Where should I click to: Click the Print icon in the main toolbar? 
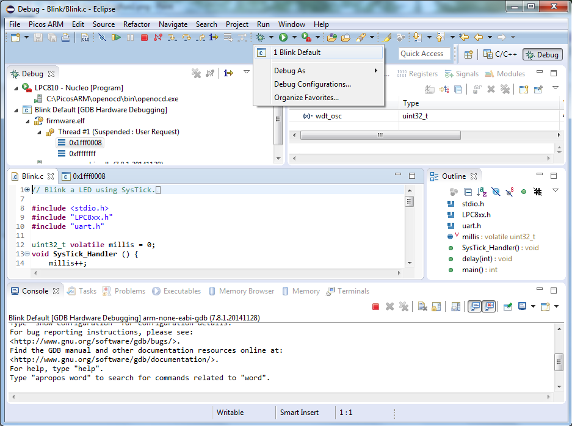pyautogui.click(x=66, y=37)
